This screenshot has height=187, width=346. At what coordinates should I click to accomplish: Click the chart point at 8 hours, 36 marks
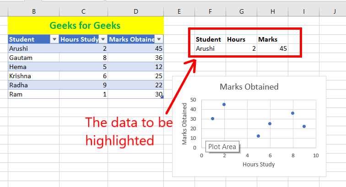(x=292, y=113)
